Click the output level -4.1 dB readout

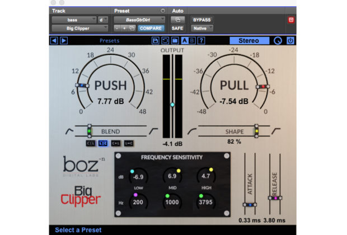pos(172,144)
